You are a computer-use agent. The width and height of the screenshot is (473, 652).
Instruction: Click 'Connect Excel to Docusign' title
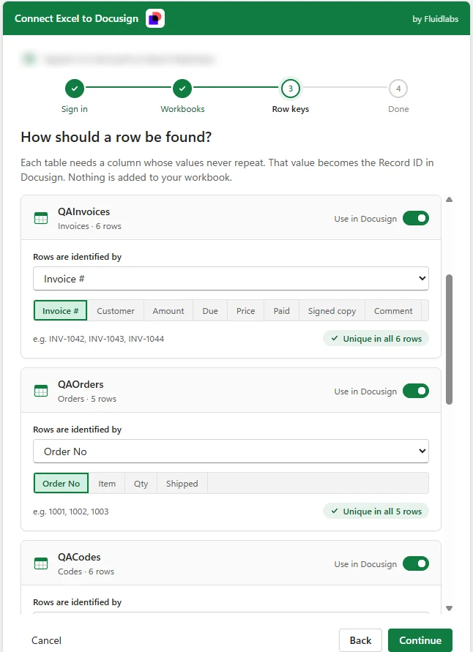(x=77, y=19)
